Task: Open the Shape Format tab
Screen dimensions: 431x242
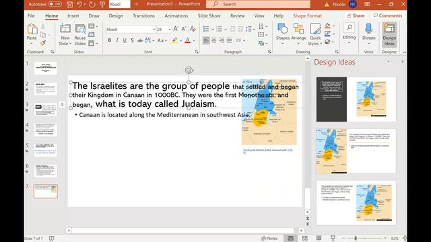Action: [307, 15]
